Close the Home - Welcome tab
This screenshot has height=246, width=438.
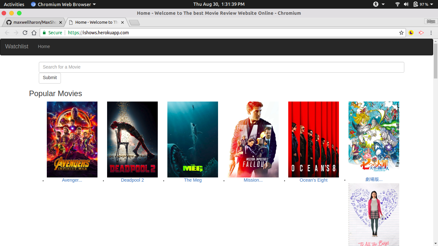pyautogui.click(x=122, y=22)
